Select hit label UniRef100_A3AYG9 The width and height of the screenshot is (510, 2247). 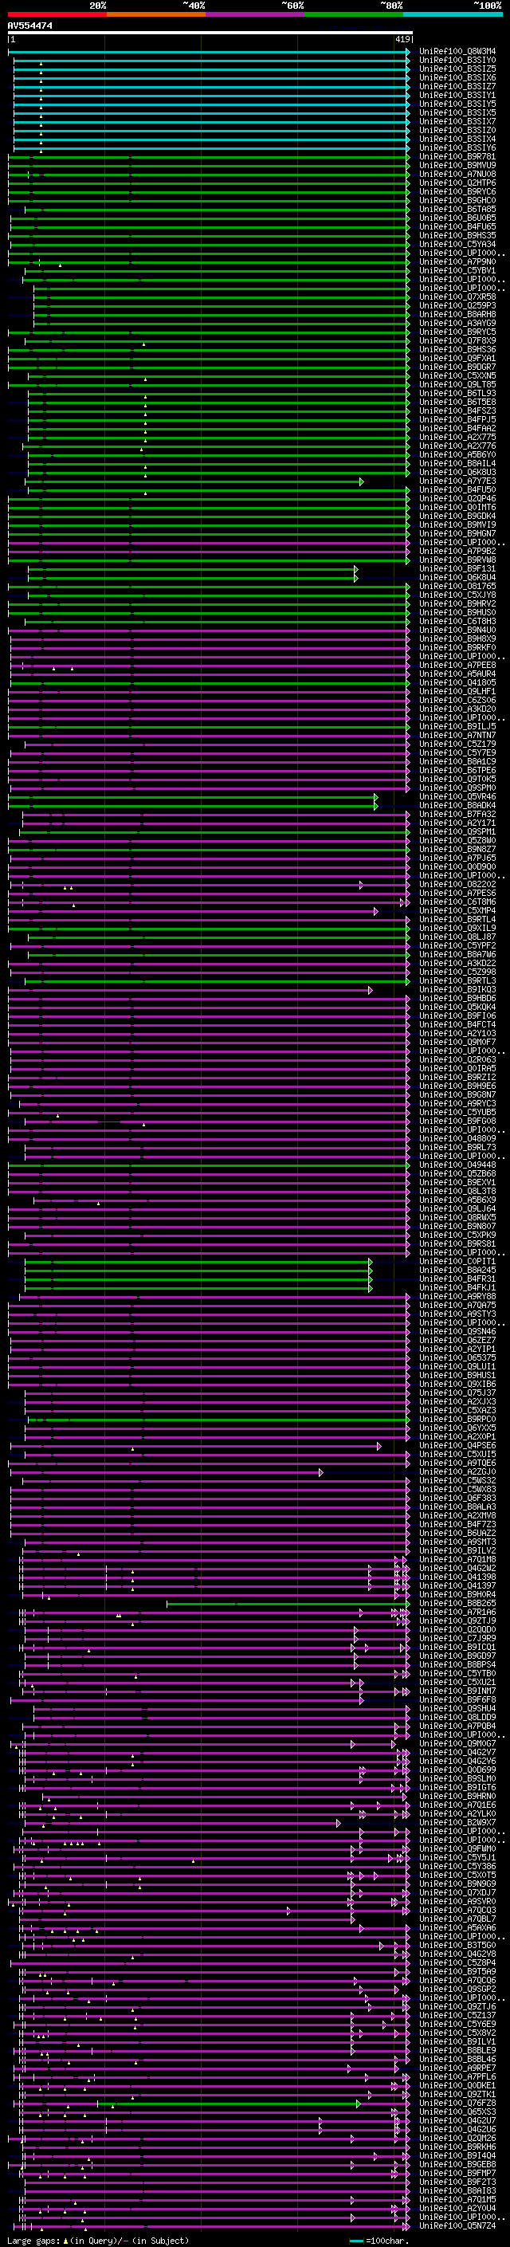click(x=457, y=323)
